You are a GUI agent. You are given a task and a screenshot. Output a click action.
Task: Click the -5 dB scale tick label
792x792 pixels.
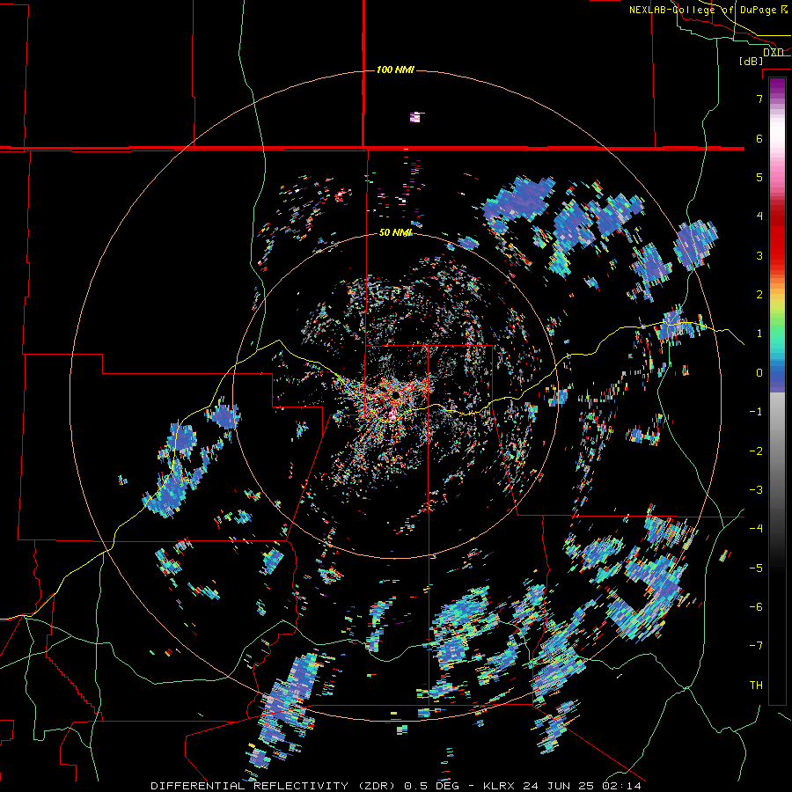756,568
